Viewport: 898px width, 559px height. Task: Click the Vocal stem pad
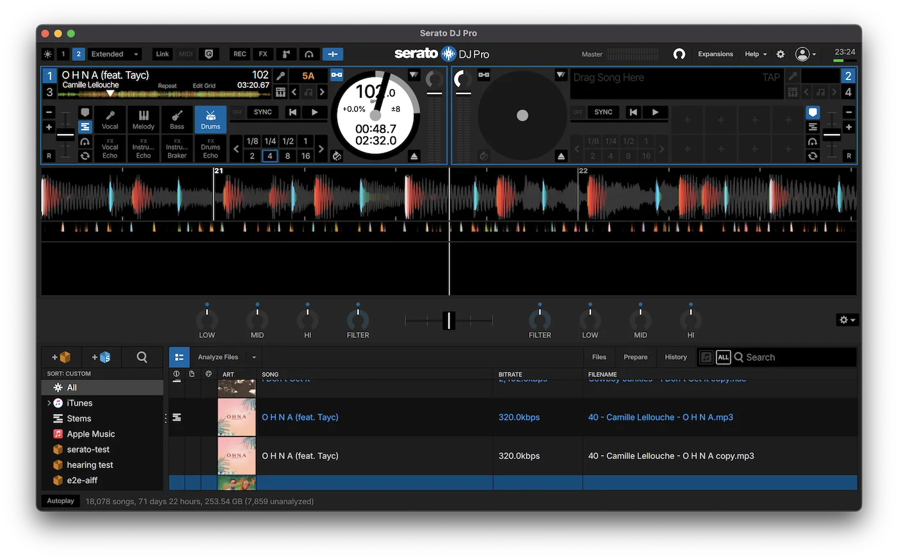(x=110, y=119)
